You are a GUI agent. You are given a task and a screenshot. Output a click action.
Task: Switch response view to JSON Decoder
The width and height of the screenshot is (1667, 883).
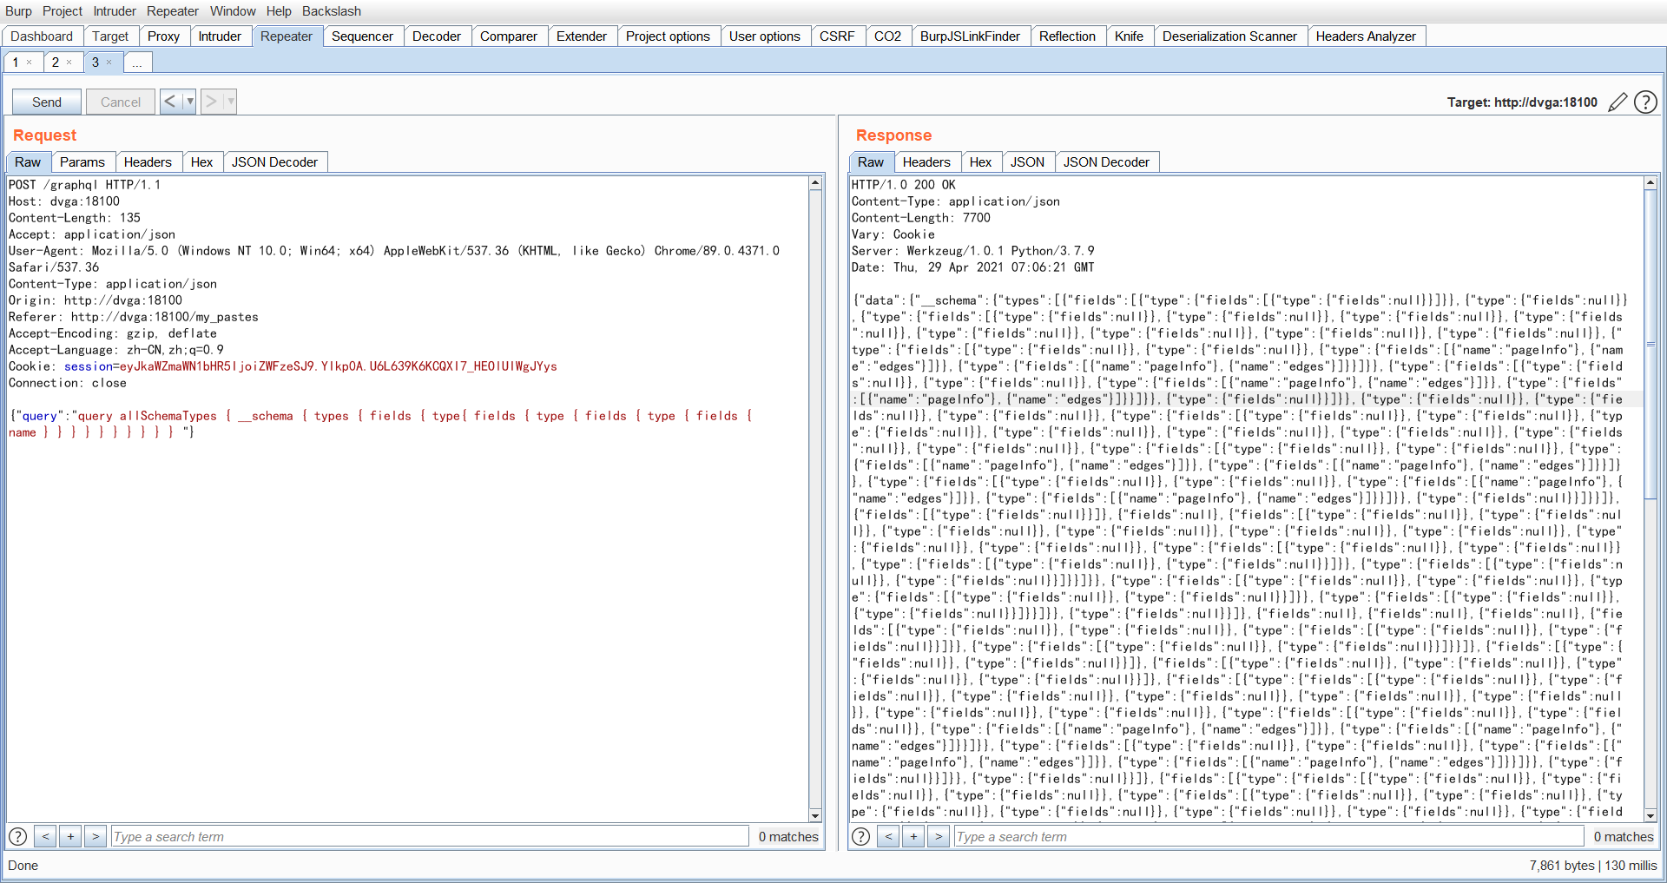click(1106, 161)
